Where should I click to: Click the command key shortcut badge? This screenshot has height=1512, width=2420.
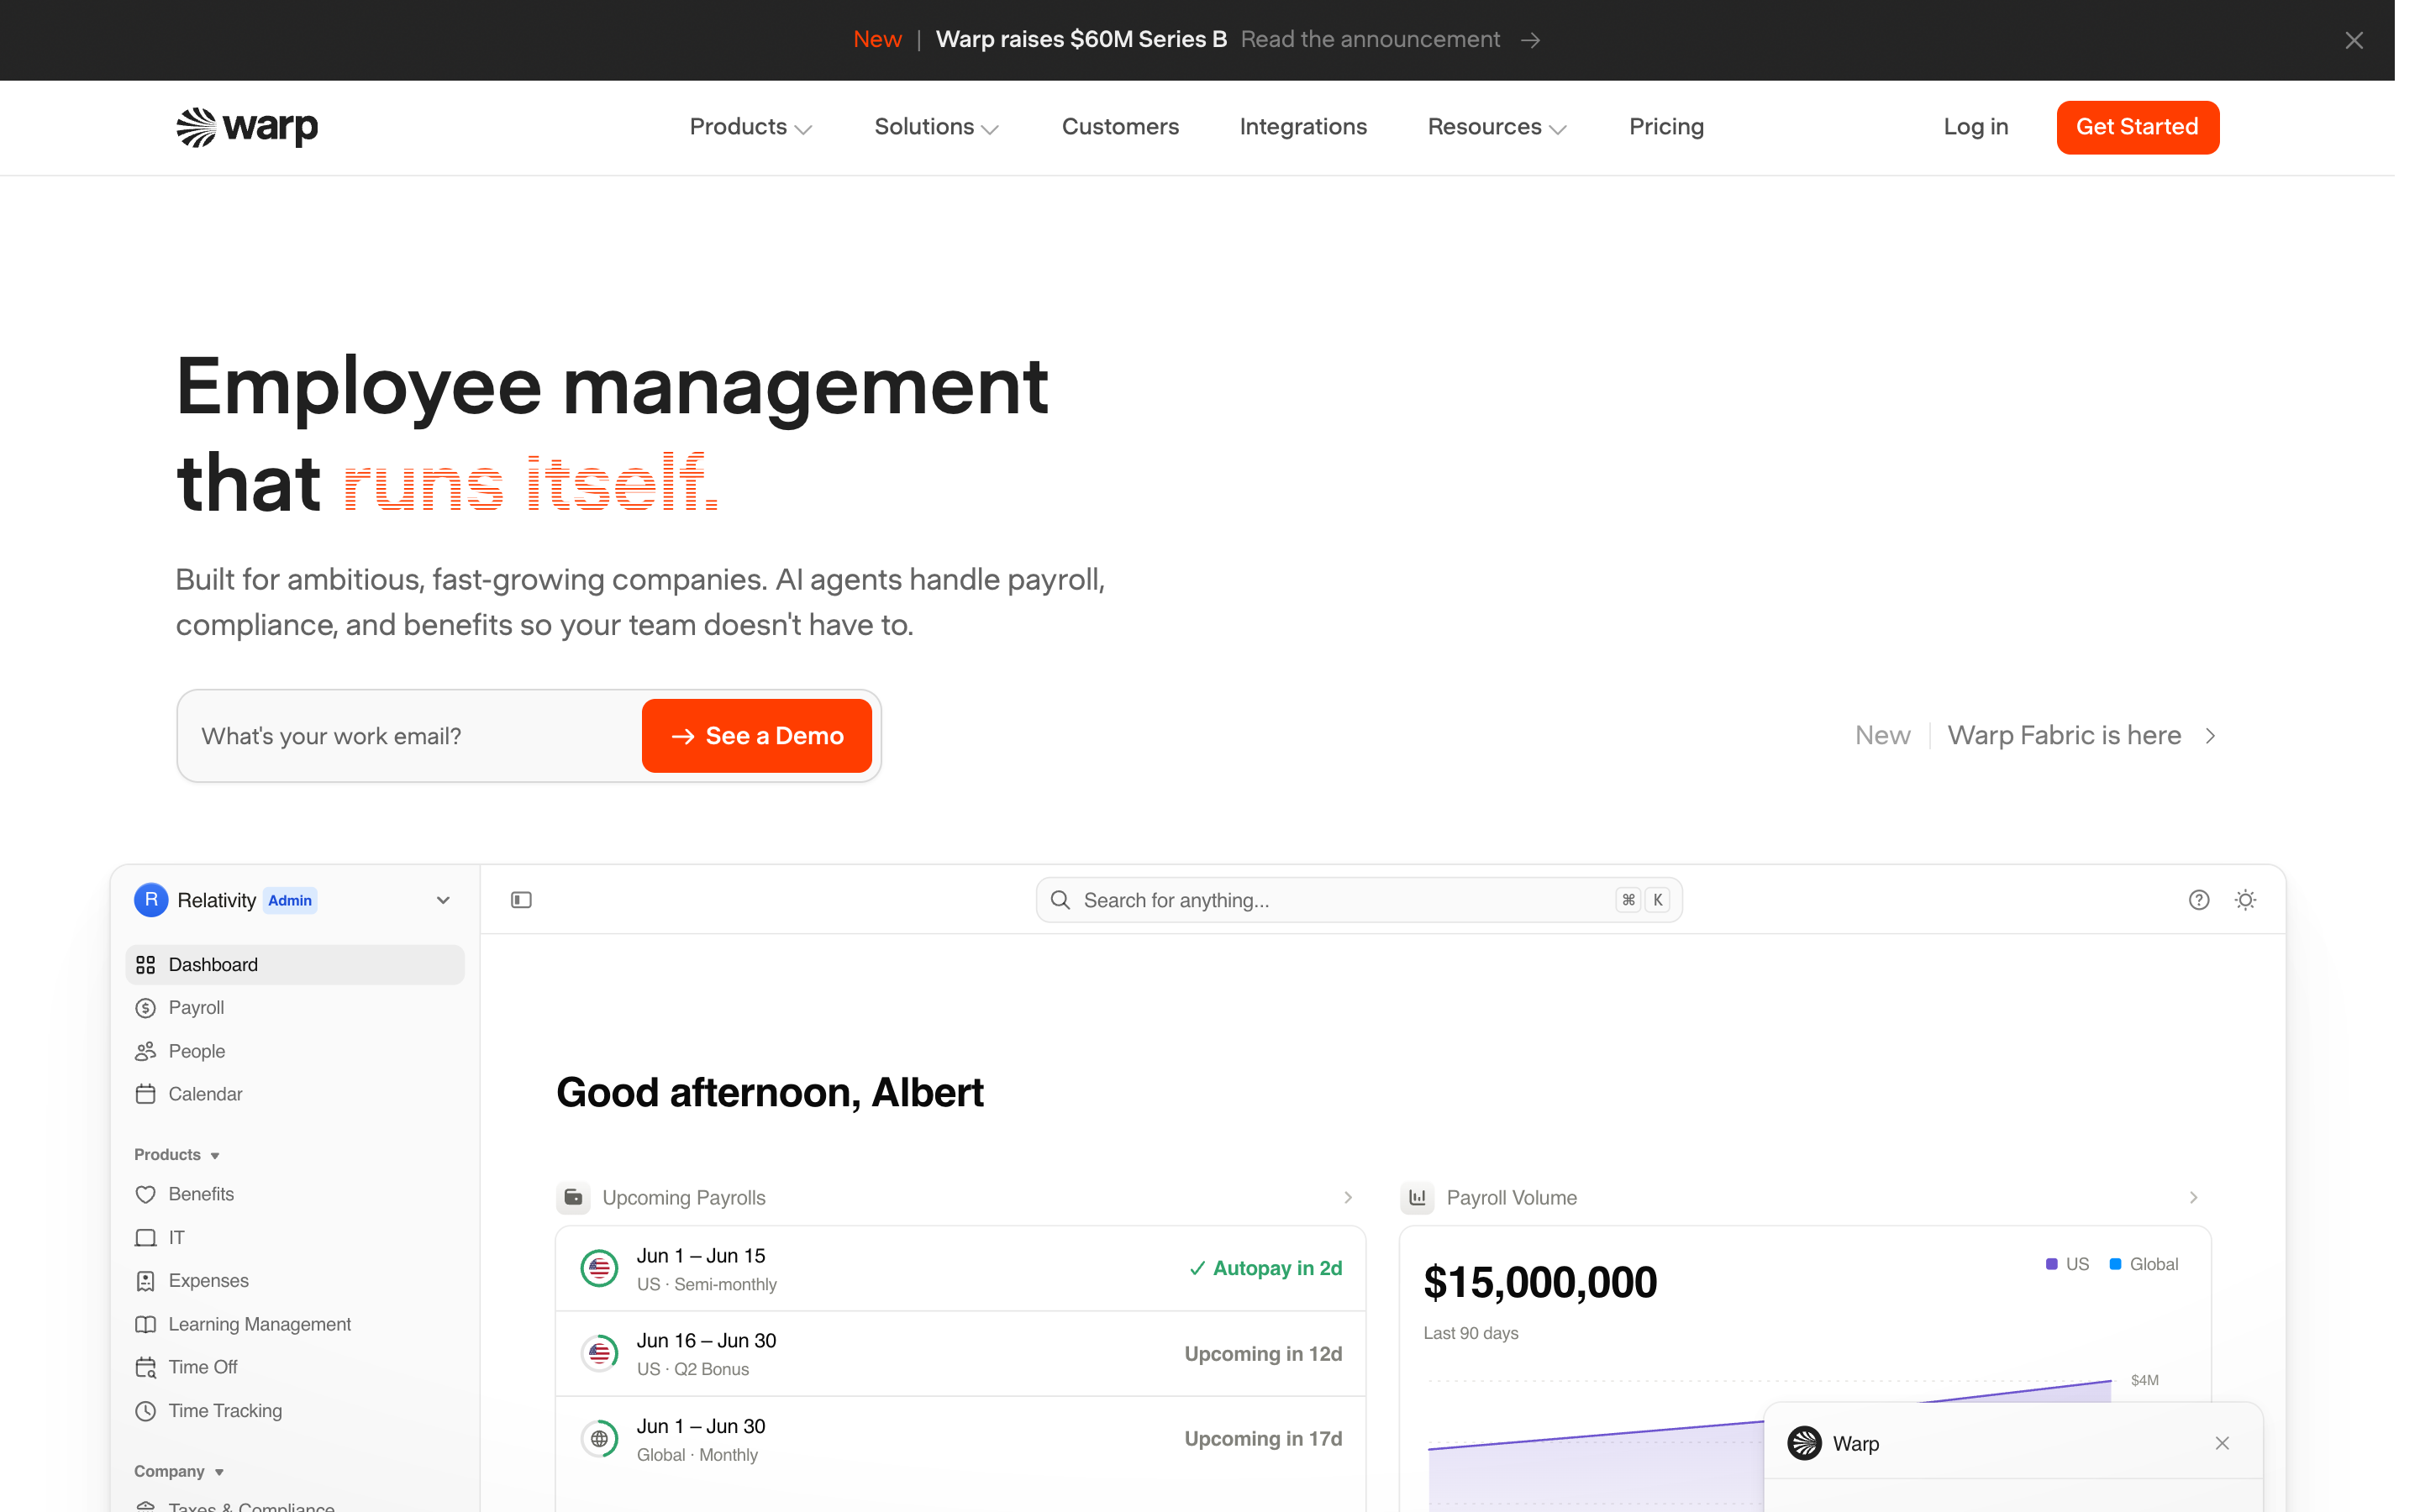[x=1628, y=900]
